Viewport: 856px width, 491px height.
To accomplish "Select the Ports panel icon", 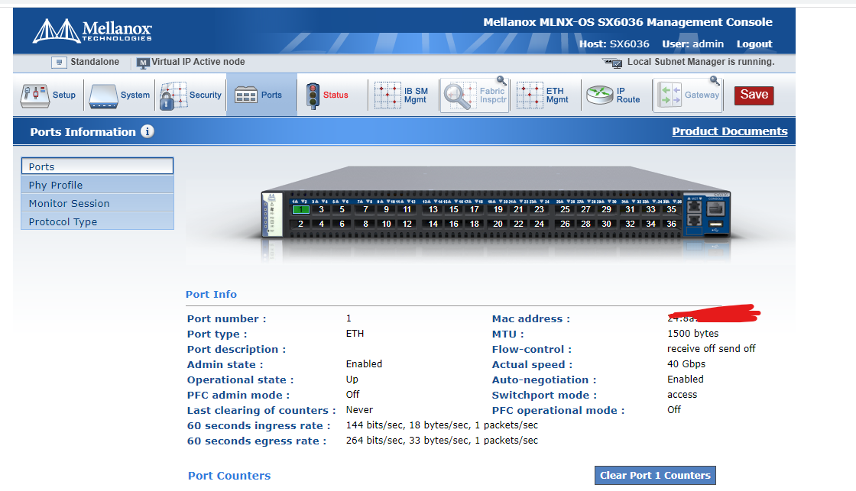I will pos(245,95).
